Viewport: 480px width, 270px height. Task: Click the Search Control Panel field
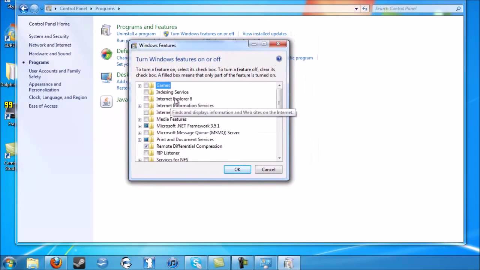pyautogui.click(x=418, y=8)
